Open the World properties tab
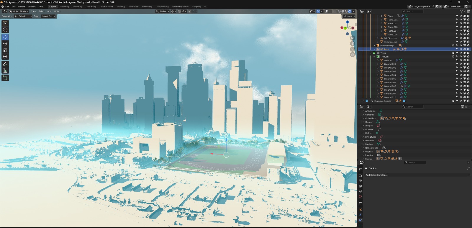This screenshot has width=472, height=228. pyautogui.click(x=360, y=196)
